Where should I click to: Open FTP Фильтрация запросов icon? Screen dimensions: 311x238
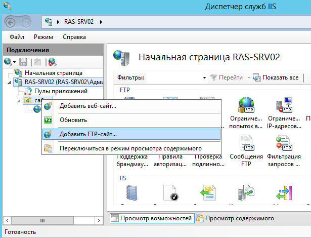pyautogui.click(x=284, y=151)
